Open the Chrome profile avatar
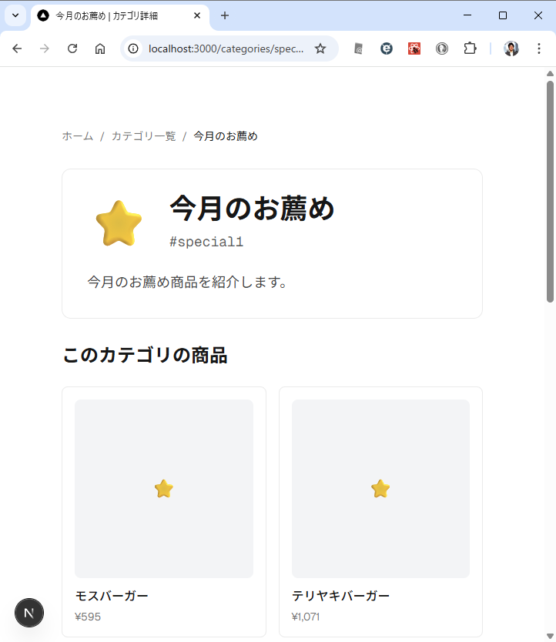This screenshot has width=556, height=642. (511, 48)
